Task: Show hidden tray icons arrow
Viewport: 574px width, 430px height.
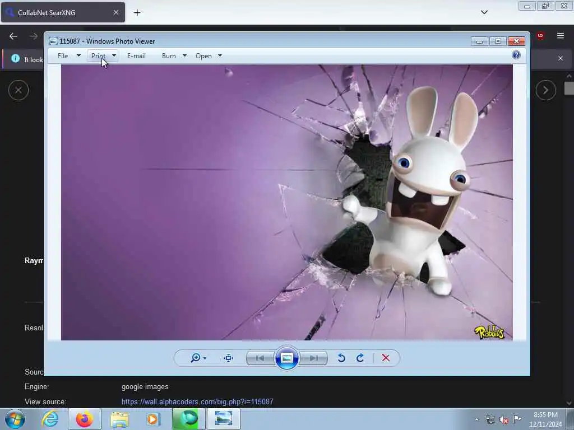Action: coord(476,419)
